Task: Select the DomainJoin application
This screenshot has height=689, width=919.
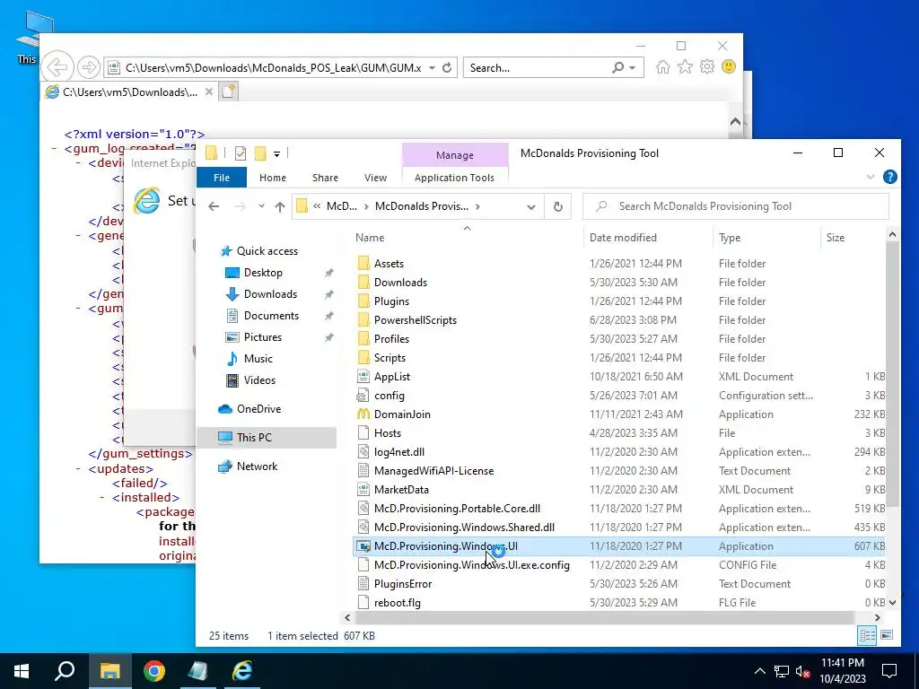Action: click(x=402, y=414)
